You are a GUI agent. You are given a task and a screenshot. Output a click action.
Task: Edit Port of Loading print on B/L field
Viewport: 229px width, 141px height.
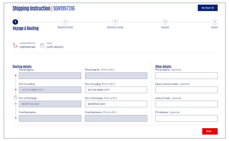(116, 90)
